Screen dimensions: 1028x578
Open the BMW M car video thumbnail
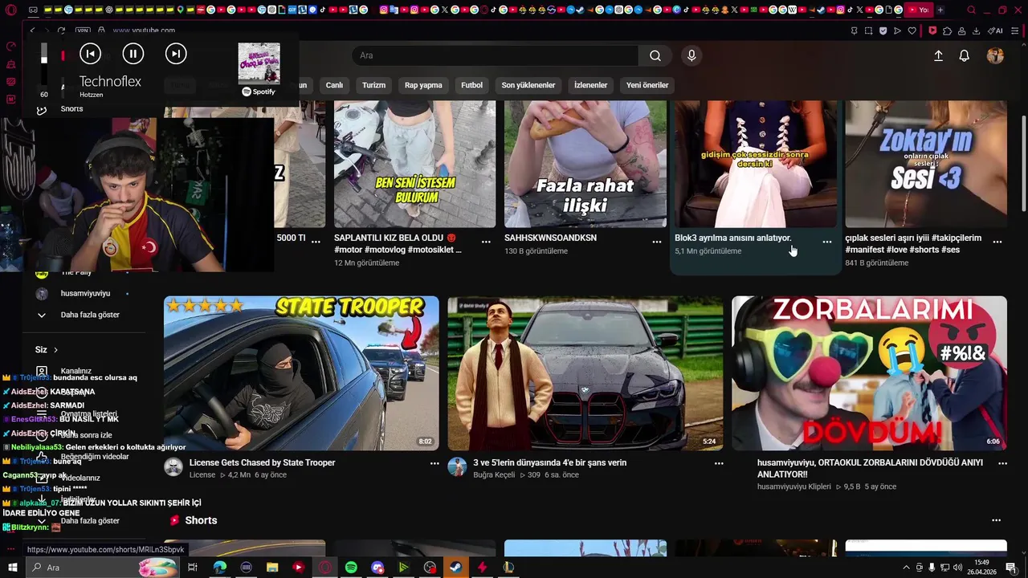pos(585,373)
